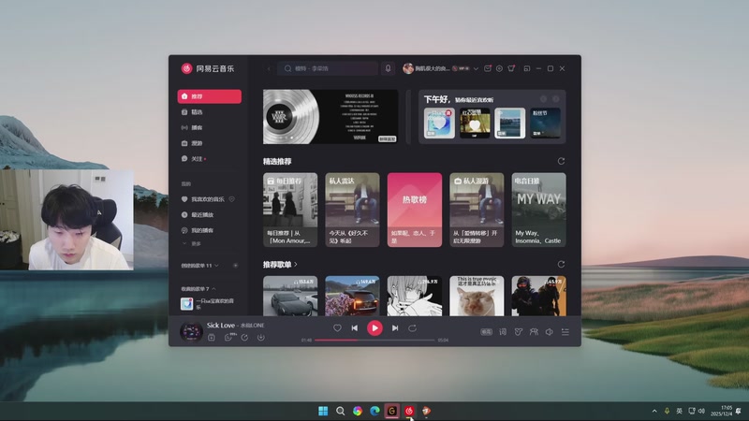Viewport: 749px width, 421px height.
Task: Open the cat 'This is true music' playlist
Action: pyautogui.click(x=477, y=296)
